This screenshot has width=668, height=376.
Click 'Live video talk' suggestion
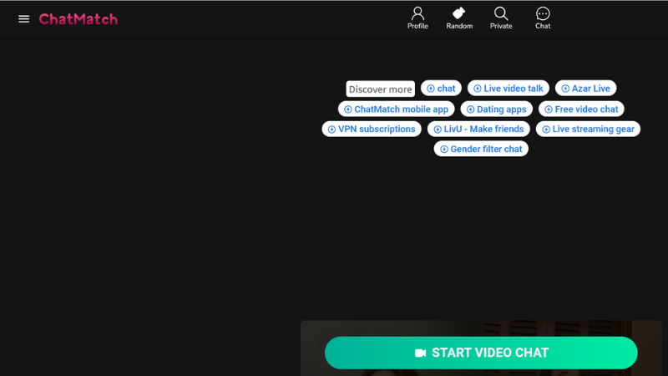(509, 89)
